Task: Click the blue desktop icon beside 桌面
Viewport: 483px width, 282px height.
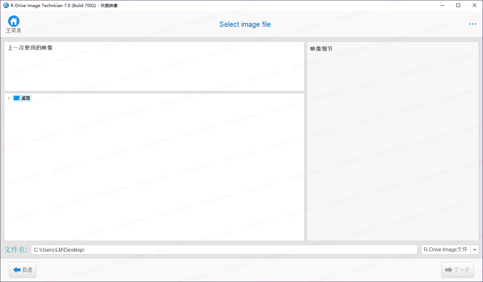Action: click(x=17, y=98)
